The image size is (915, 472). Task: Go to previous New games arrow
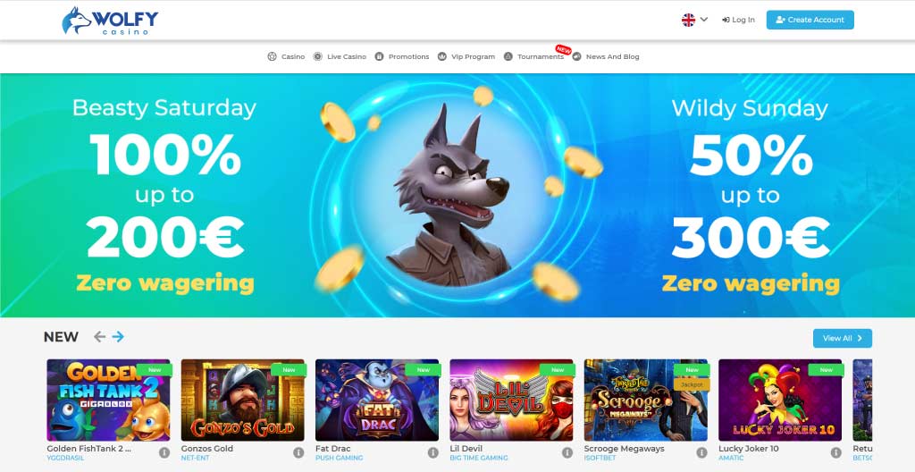coord(100,337)
